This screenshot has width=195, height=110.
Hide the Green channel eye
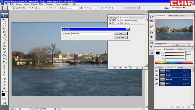(x=157, y=79)
